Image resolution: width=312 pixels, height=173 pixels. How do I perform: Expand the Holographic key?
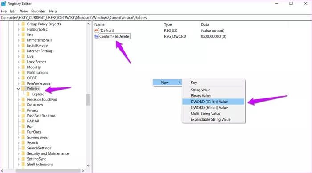click(x=18, y=29)
